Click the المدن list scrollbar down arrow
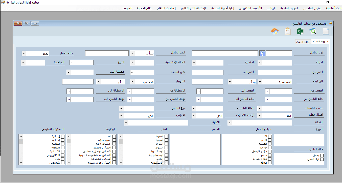Viewport: 342px width, 183px height. tap(121, 163)
